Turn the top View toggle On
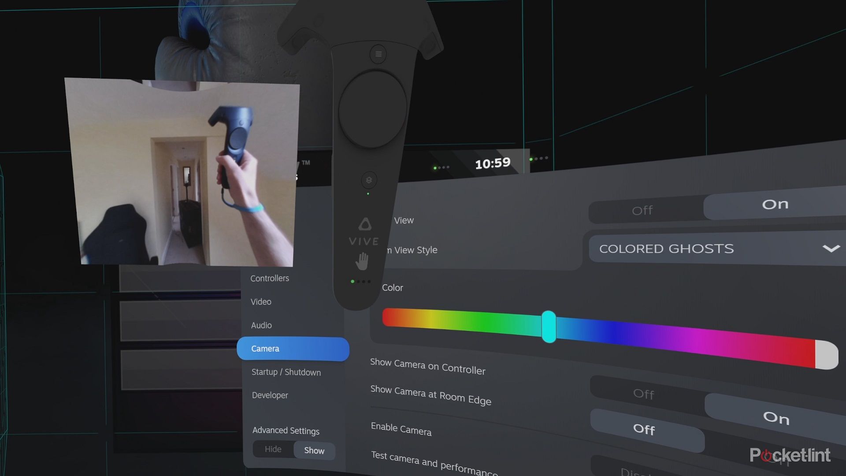Screen dimensions: 846x476 775,205
